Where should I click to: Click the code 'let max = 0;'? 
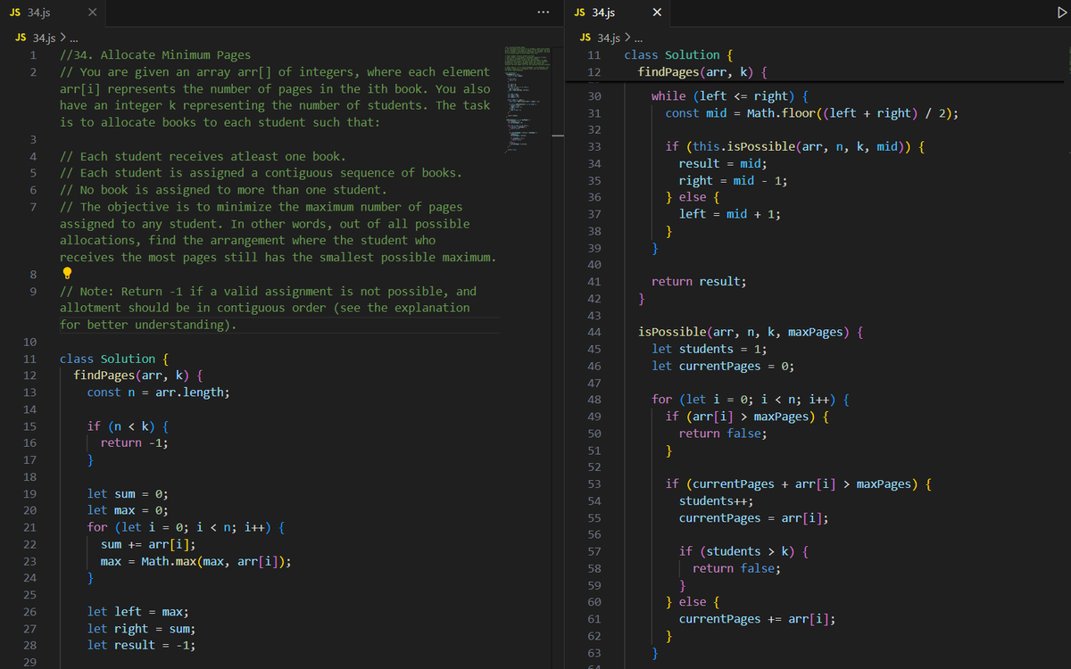click(128, 510)
